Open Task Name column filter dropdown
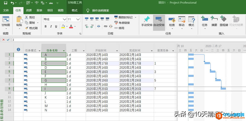The height and width of the screenshot is (121, 246). [x=64, y=51]
